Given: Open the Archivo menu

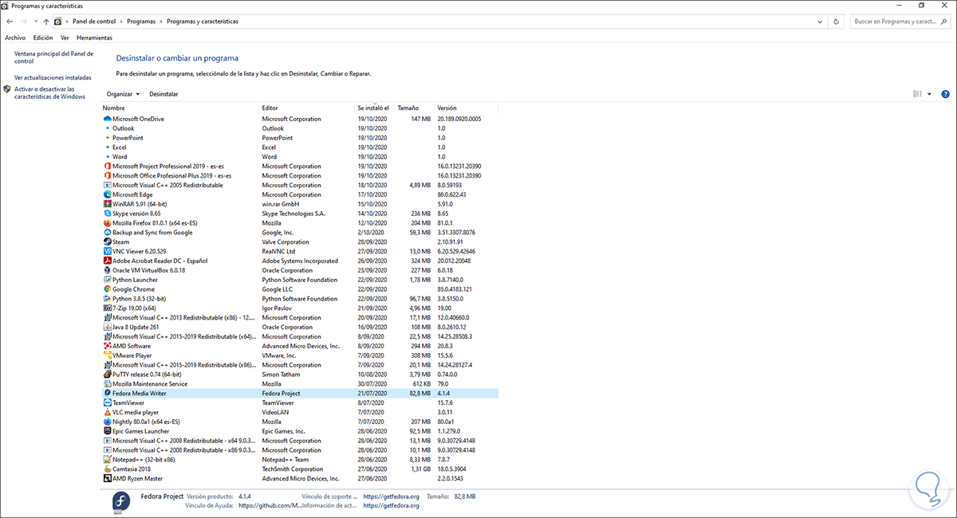Looking at the screenshot, I should 15,37.
